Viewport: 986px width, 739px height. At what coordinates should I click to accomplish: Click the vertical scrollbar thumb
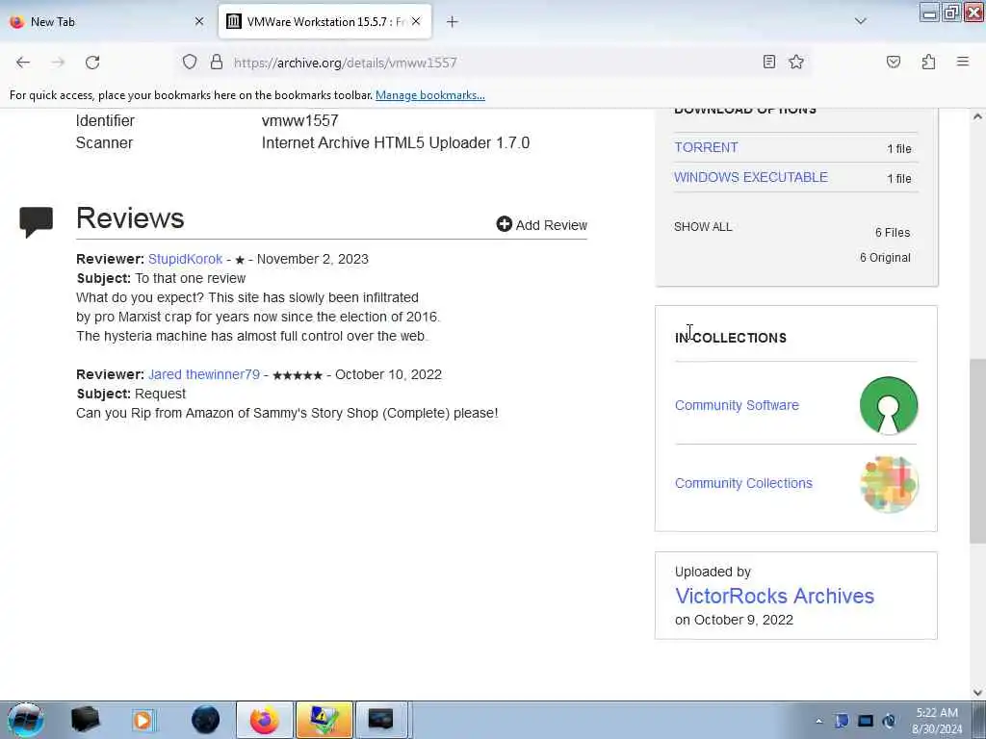point(977,452)
